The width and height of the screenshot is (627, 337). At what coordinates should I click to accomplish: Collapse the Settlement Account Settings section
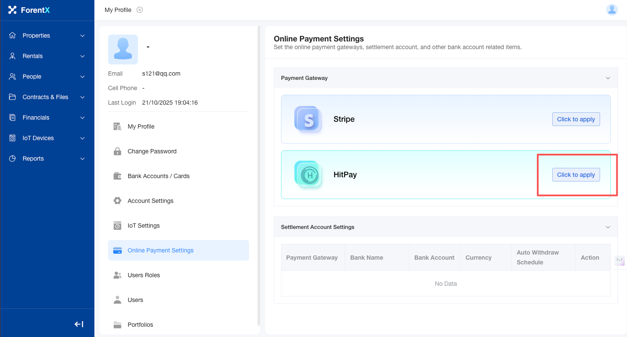click(608, 227)
